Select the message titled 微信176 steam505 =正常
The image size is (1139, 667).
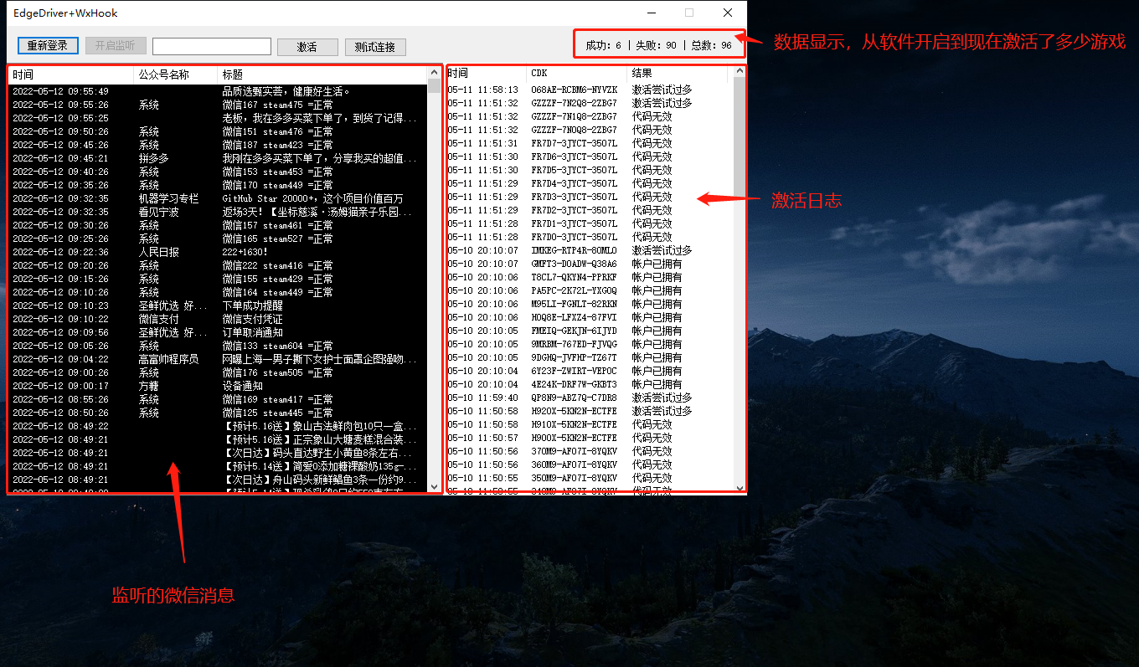[x=218, y=372]
